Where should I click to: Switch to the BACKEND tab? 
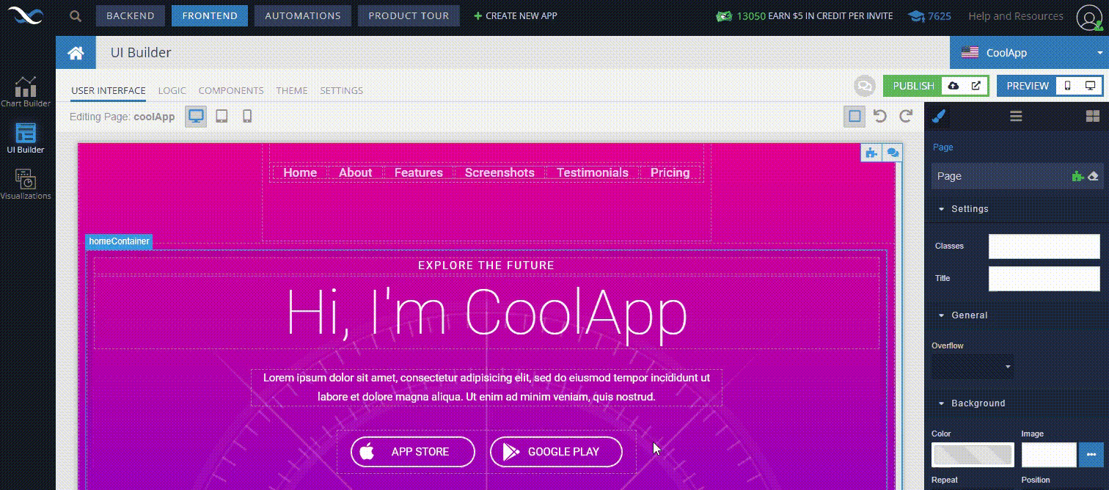131,15
